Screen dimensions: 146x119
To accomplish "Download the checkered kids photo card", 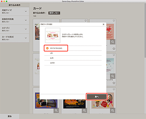I will point(114,89).
